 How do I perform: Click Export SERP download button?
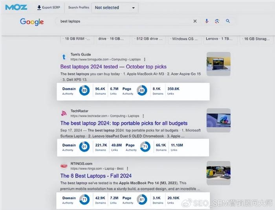click(49, 7)
